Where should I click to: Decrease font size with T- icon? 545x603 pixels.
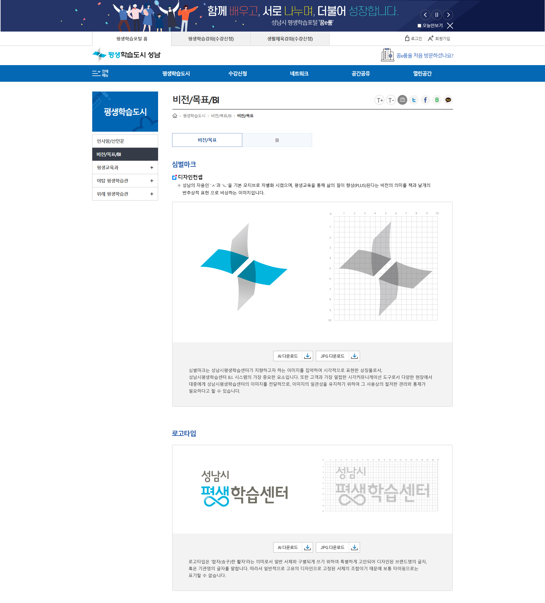click(391, 100)
